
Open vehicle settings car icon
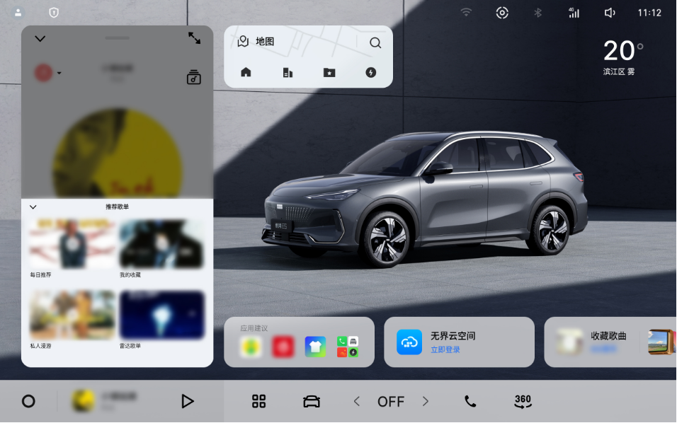(x=311, y=401)
